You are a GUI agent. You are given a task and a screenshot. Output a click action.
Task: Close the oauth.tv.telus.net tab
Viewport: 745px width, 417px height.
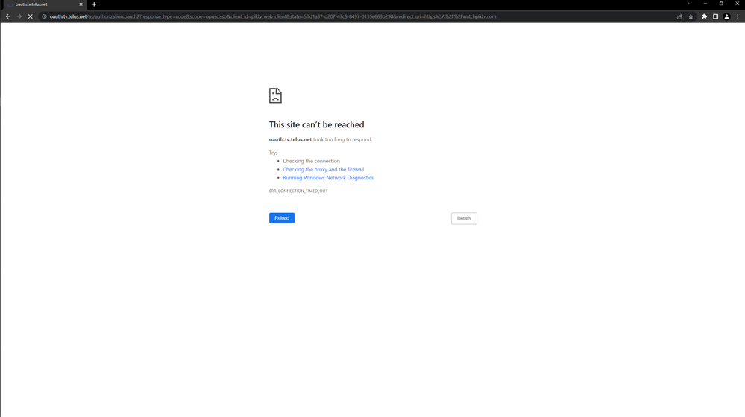tap(81, 4)
